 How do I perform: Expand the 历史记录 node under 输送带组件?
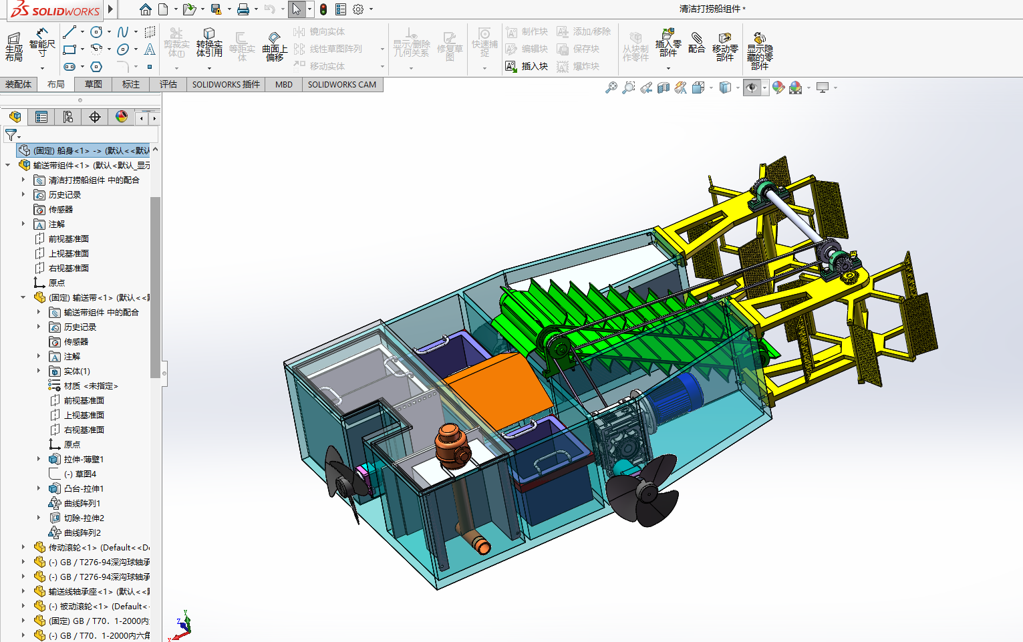tap(23, 194)
